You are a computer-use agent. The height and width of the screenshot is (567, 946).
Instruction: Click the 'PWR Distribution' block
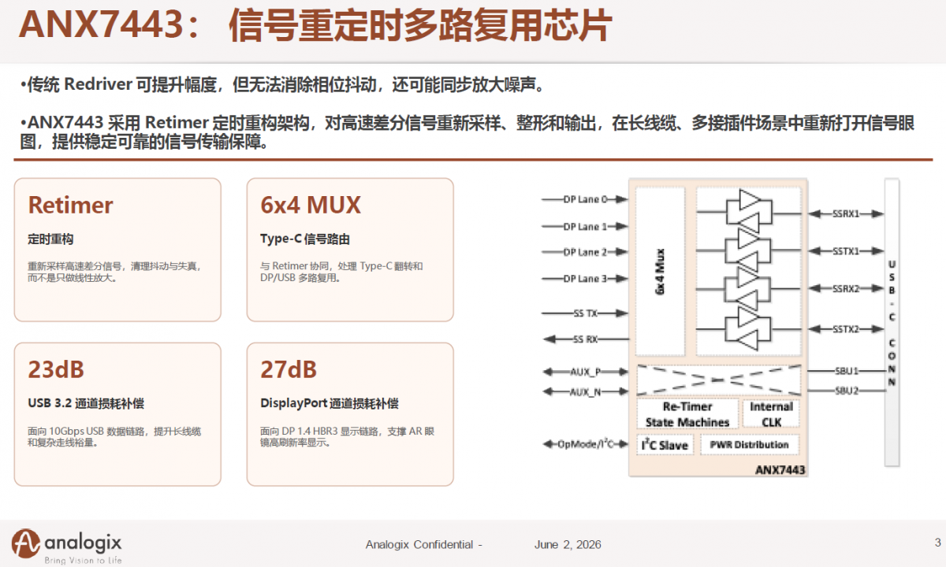pyautogui.click(x=749, y=445)
